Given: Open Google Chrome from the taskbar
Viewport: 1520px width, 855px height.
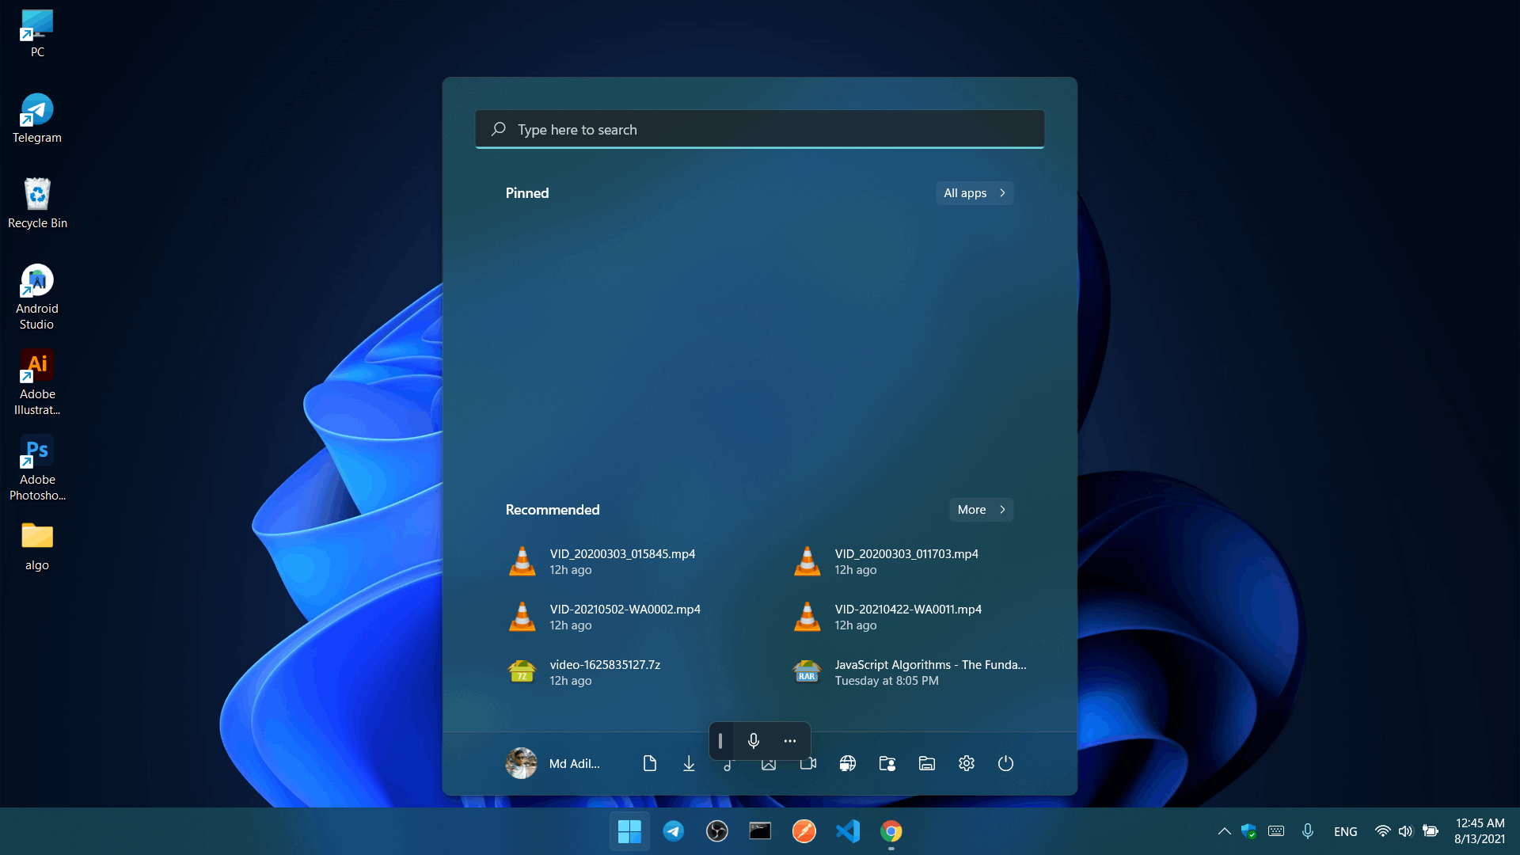Looking at the screenshot, I should (x=891, y=831).
